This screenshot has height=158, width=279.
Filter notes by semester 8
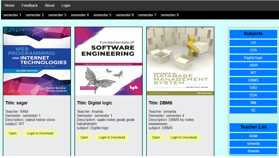(170, 15)
